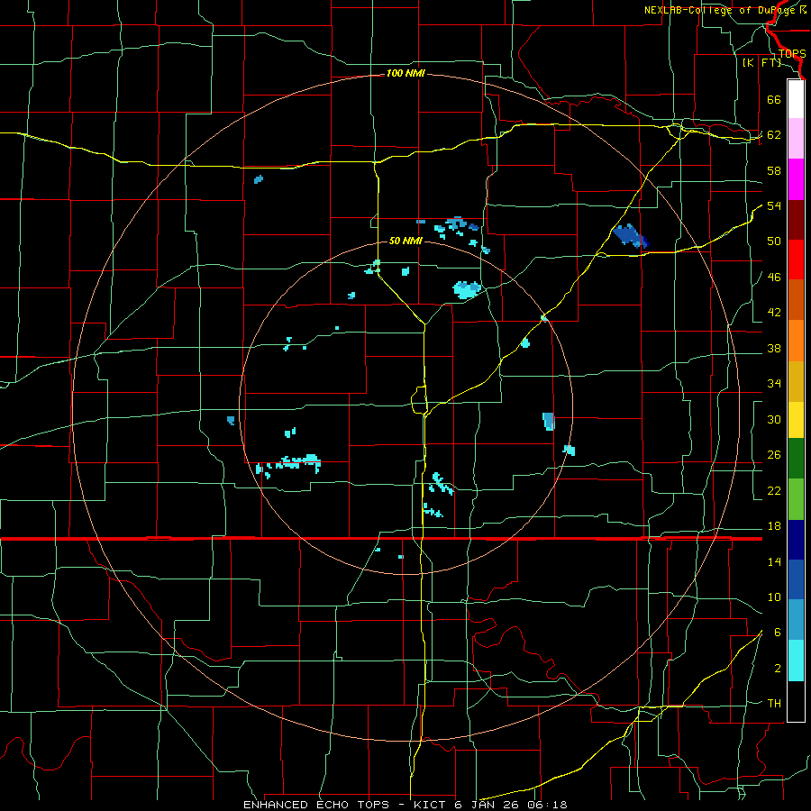Click the '30' scale value
The width and height of the screenshot is (811, 811).
(x=774, y=419)
